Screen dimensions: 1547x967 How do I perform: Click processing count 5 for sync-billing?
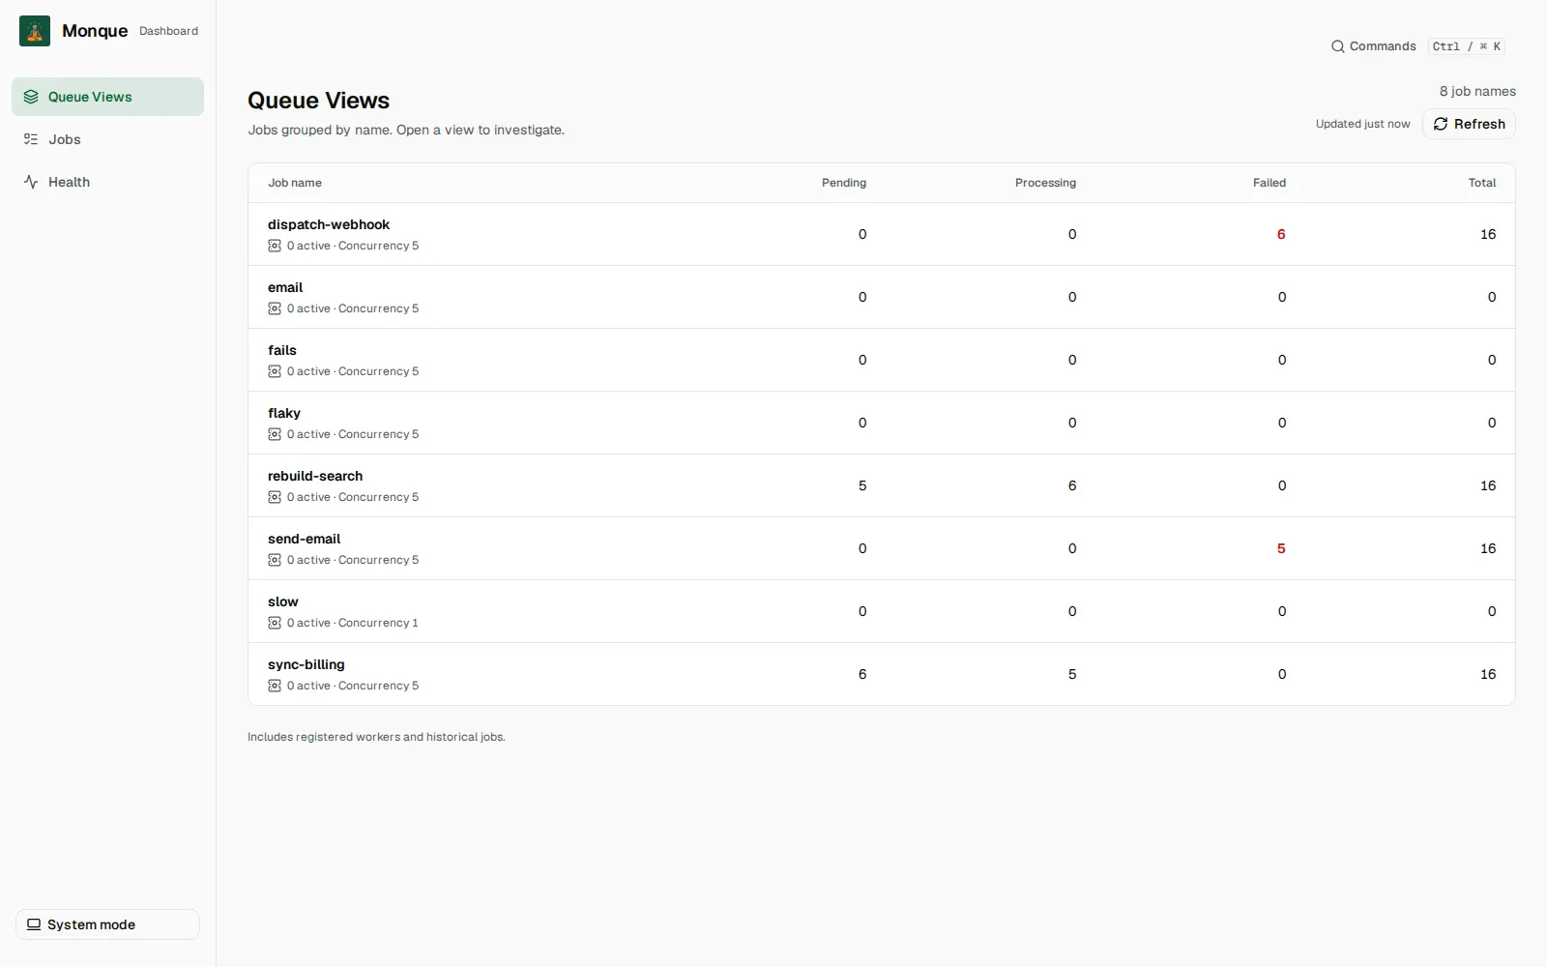(x=1072, y=674)
